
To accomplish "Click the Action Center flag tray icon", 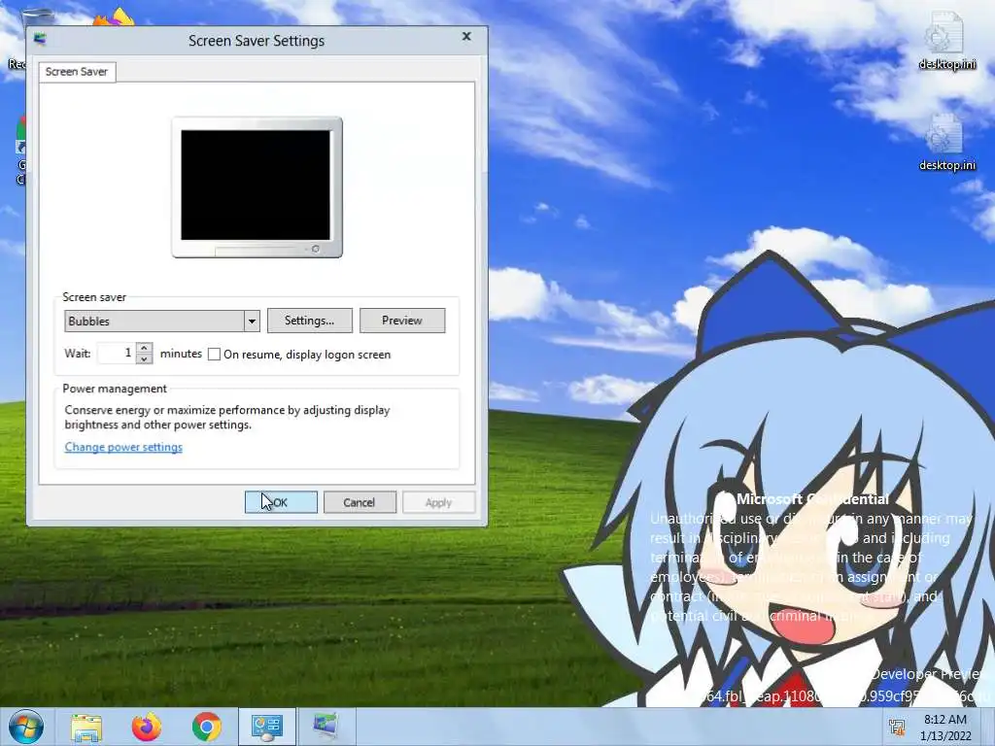I will point(897,727).
